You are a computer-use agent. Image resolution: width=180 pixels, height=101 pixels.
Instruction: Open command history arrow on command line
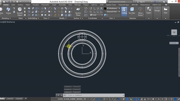coord(123,95)
